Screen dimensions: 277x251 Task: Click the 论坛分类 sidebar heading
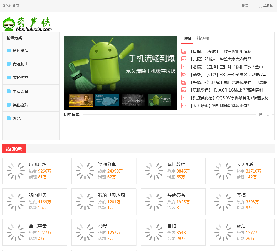(14, 38)
